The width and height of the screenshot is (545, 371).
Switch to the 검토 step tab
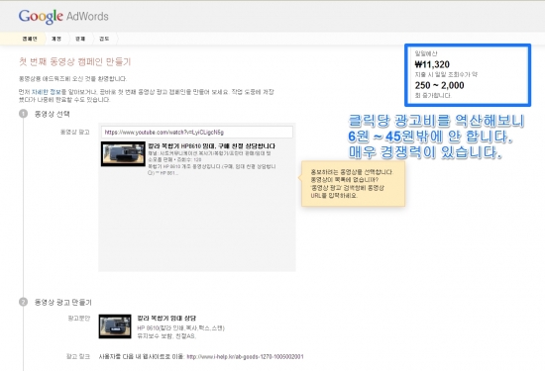coord(104,39)
